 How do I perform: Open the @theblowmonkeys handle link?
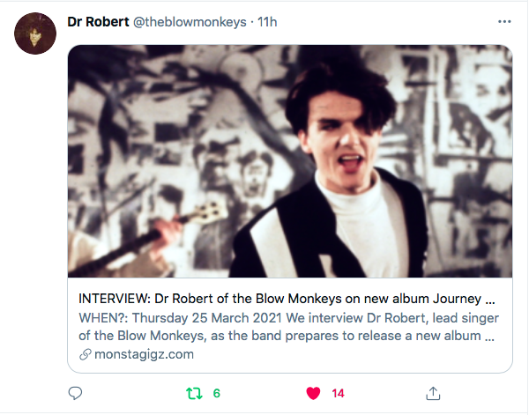pos(190,22)
